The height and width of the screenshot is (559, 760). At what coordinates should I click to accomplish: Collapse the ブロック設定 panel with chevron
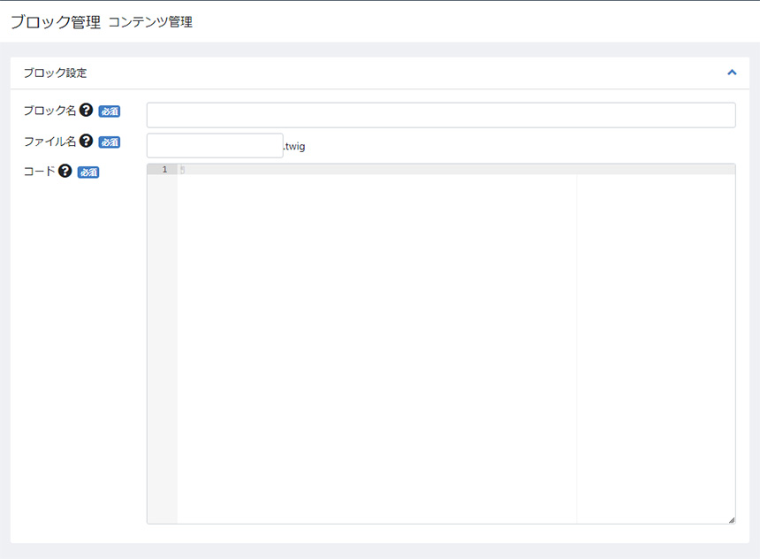[x=731, y=73]
